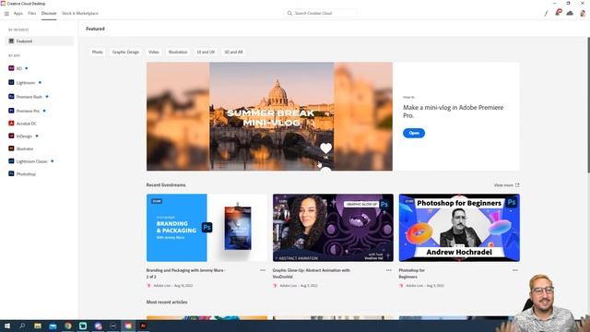590x332 pixels.
Task: Open the notifications icon in header
Action: coord(559,13)
